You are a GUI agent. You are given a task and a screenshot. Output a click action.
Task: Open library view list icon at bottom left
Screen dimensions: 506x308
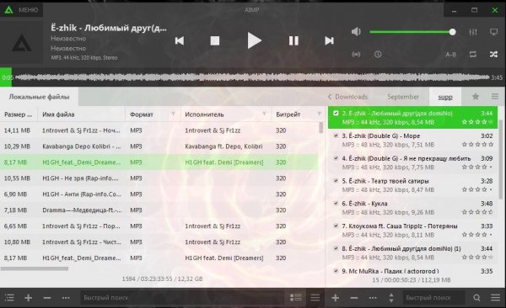[x=9, y=298]
